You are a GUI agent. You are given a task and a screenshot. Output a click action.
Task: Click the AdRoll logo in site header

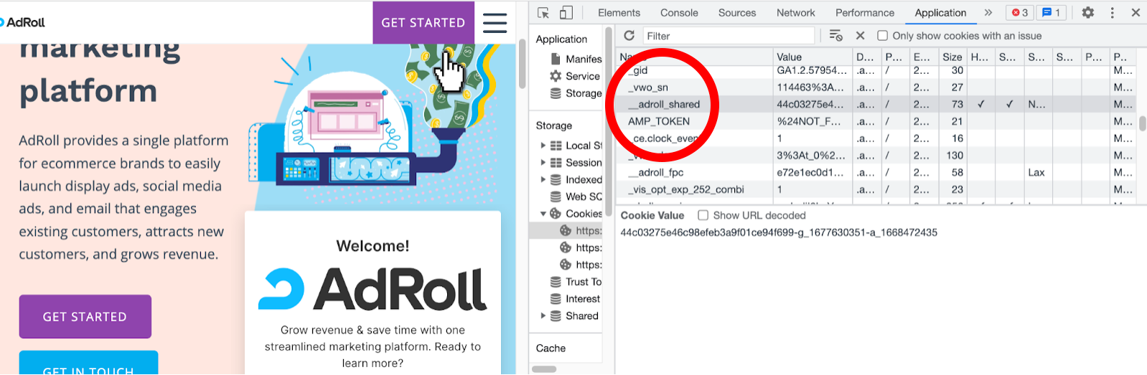24,22
